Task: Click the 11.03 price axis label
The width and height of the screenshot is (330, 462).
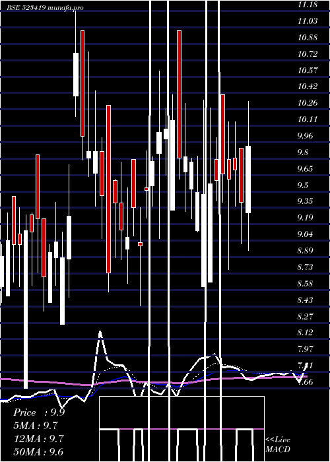Action: point(308,21)
